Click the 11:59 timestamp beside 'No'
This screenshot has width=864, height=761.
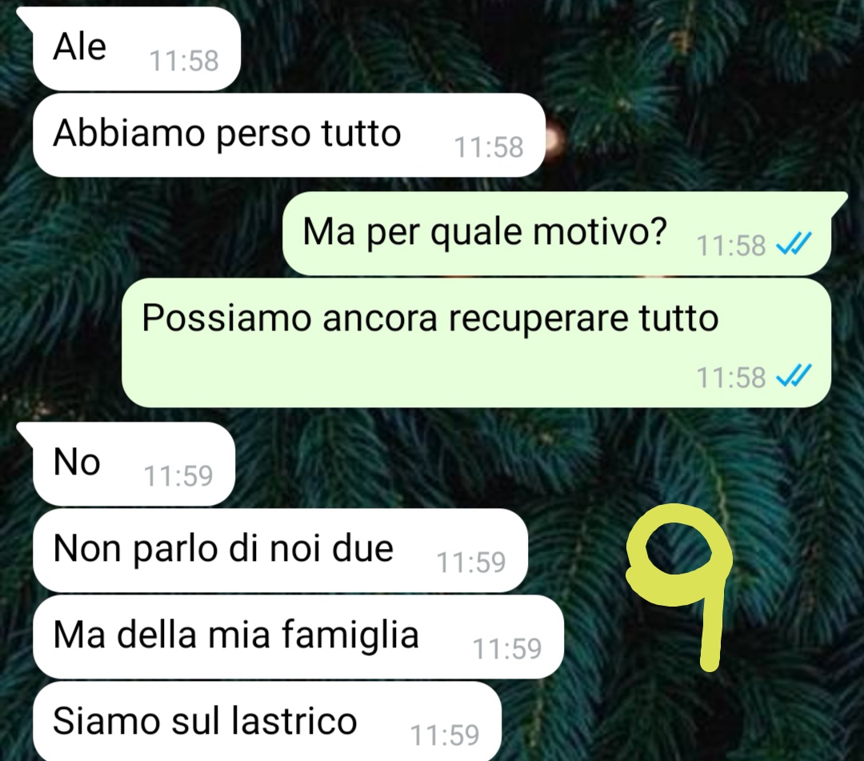click(178, 476)
